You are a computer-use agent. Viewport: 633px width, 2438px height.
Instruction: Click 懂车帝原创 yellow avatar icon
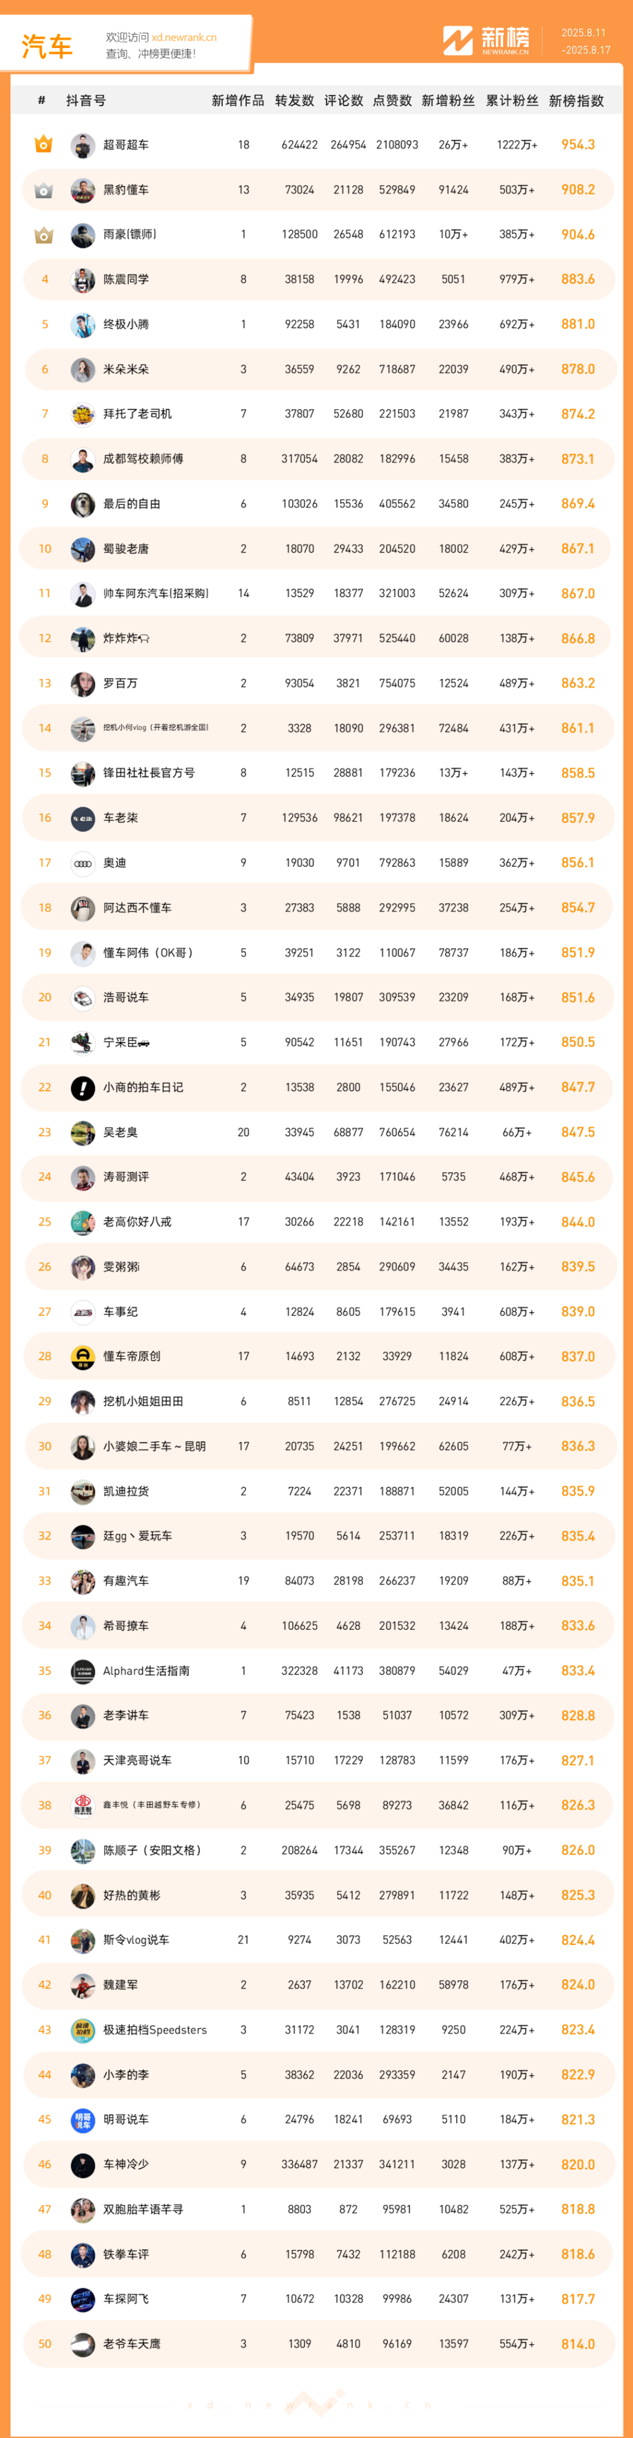(x=82, y=1356)
